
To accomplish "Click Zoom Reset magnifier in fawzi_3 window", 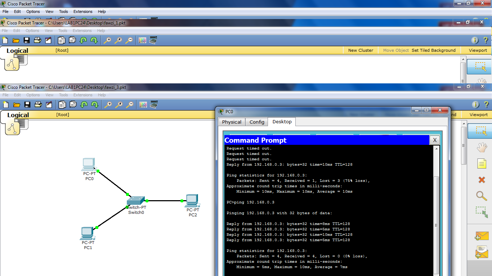I will 119,105.
